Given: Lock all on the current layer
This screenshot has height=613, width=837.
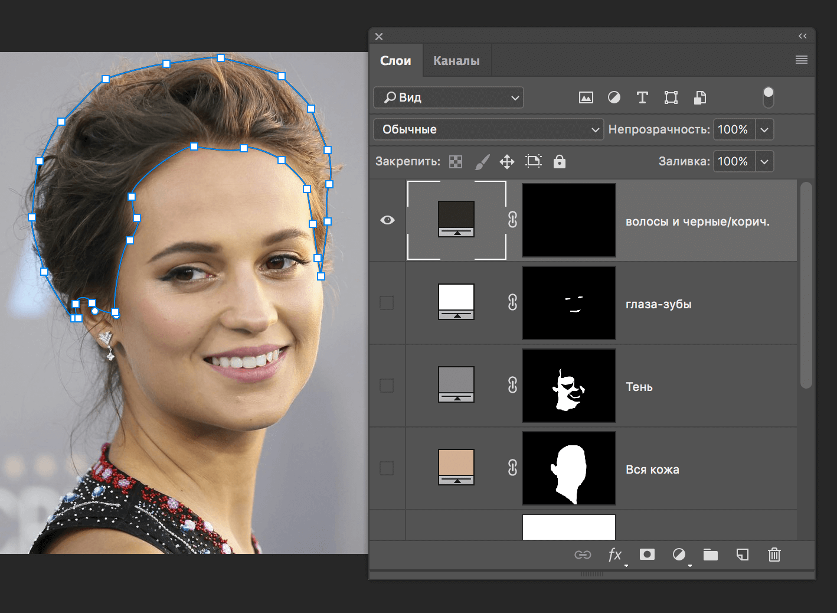Looking at the screenshot, I should tap(559, 161).
